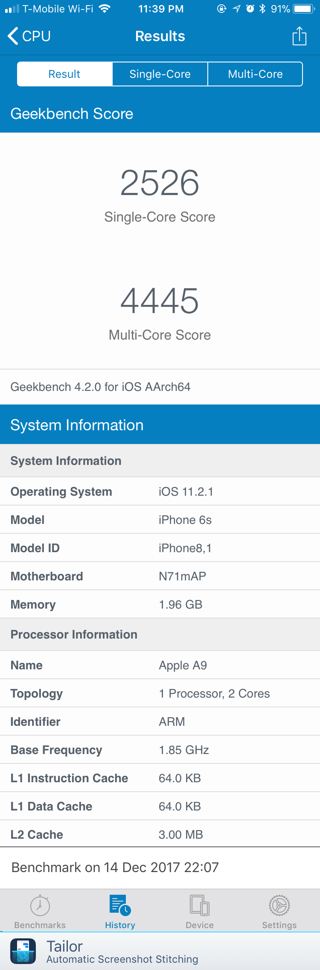Tap the Wi-Fi status icon
Viewport: 320px width, 970px height.
105,9
